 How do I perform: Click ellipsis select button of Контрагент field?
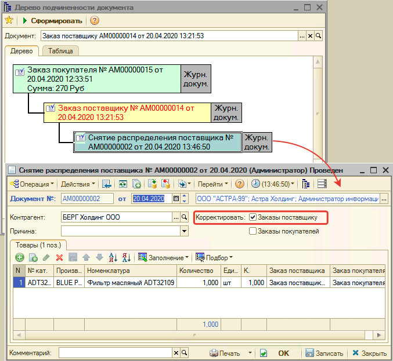[176, 217]
